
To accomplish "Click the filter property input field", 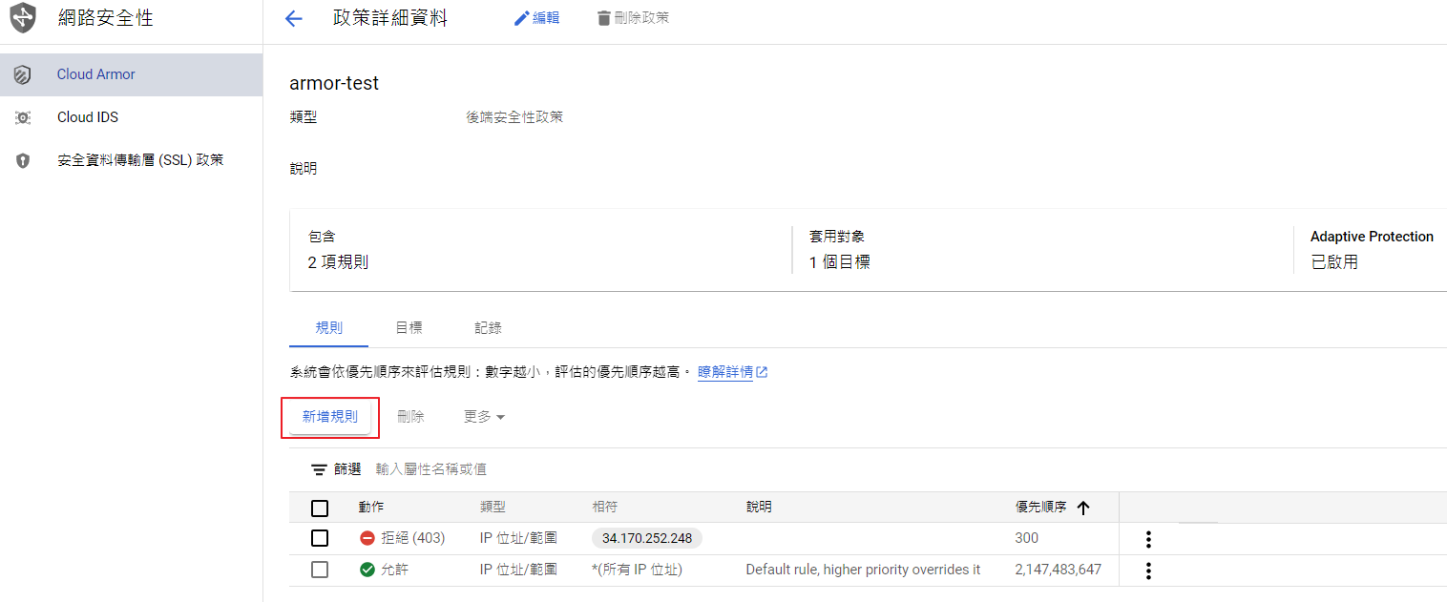I will click(x=573, y=469).
